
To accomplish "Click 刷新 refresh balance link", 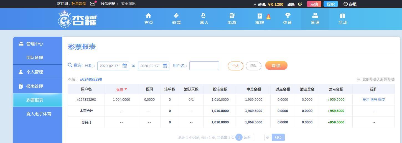I will [291, 4].
